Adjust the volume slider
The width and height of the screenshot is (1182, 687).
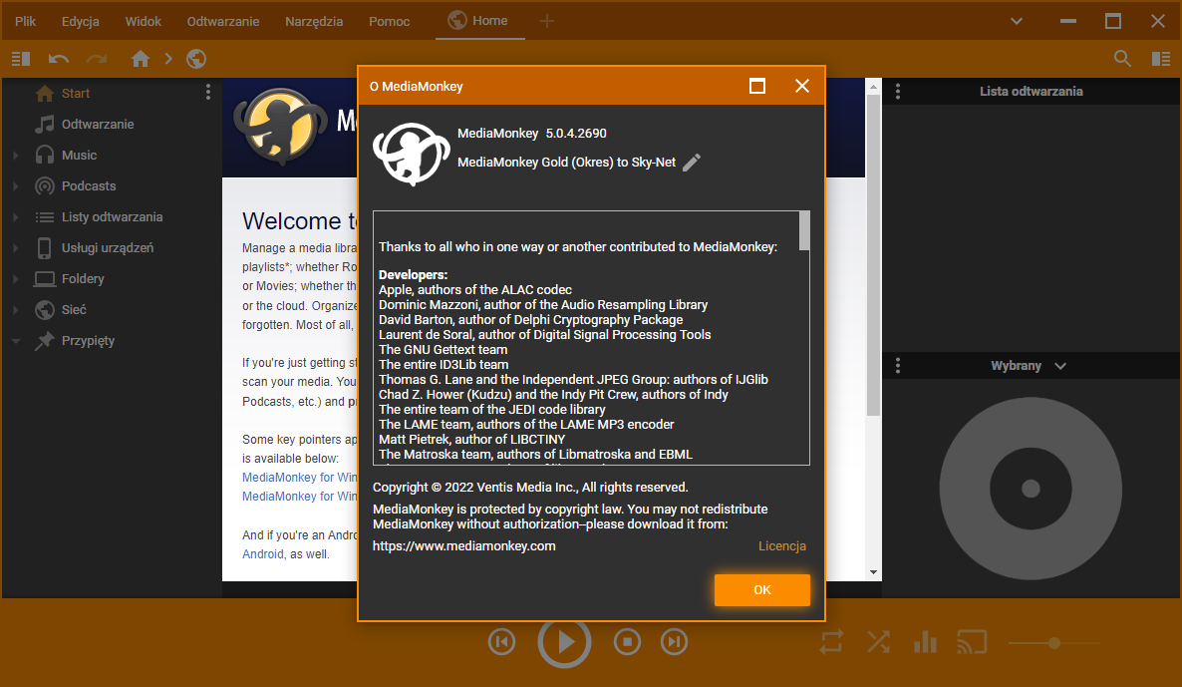tap(1053, 643)
